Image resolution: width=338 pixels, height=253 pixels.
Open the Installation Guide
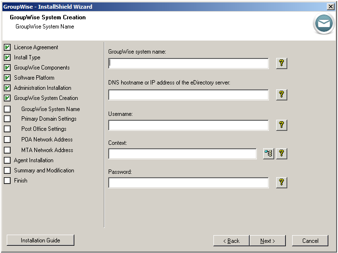click(x=41, y=240)
